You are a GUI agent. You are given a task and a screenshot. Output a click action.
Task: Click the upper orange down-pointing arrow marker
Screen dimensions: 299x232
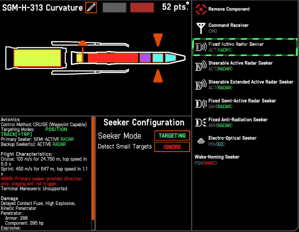tap(158, 40)
